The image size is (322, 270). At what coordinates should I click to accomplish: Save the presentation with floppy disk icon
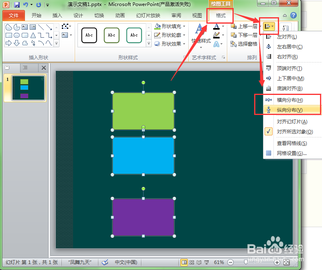(17, 4)
